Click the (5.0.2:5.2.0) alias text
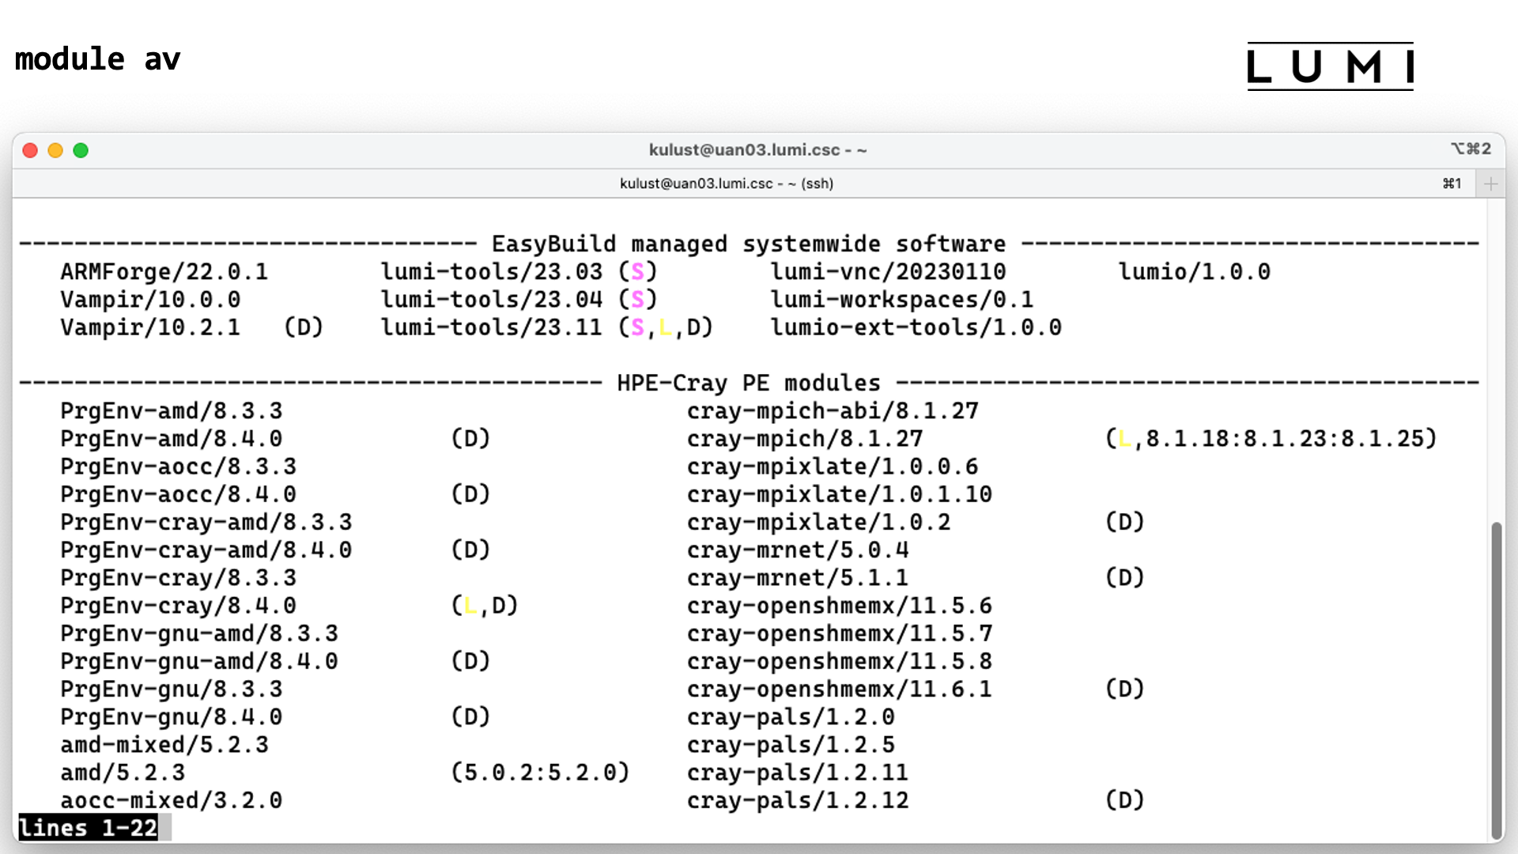The width and height of the screenshot is (1518, 854). click(x=540, y=773)
